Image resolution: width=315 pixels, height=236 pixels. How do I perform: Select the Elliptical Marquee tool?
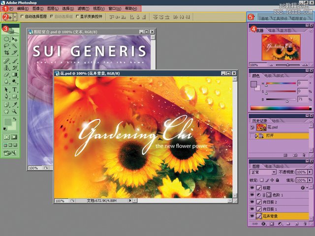point(6,39)
